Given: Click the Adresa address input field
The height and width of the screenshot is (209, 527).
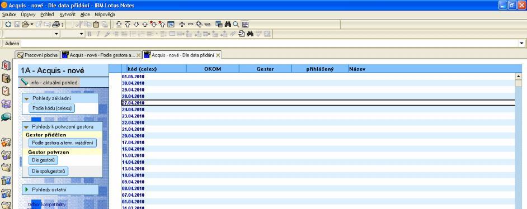Looking at the screenshot, I should pyautogui.click(x=270, y=43).
